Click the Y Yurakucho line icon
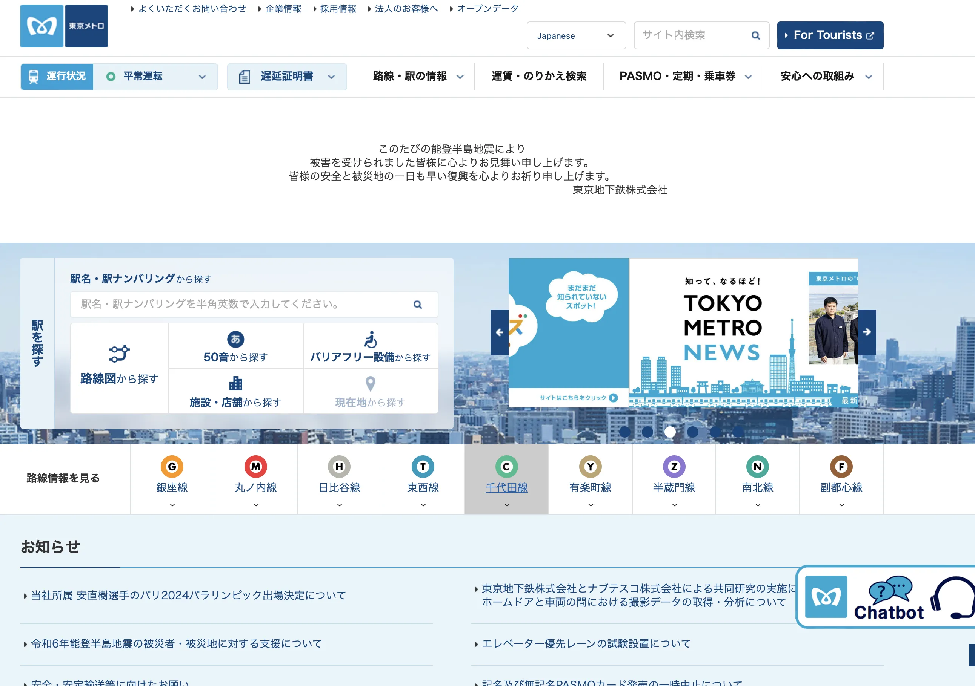The image size is (975, 686). [591, 467]
